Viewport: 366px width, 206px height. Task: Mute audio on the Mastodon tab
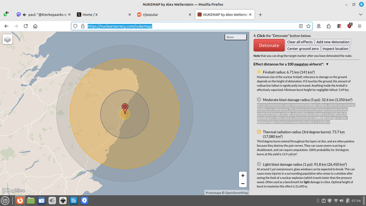[24, 15]
